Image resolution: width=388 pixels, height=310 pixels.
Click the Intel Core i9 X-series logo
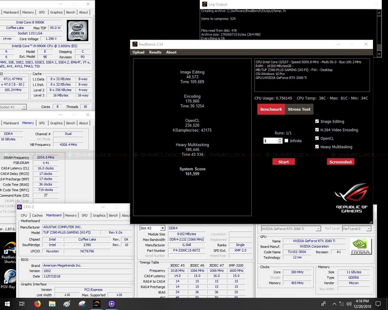point(78,31)
